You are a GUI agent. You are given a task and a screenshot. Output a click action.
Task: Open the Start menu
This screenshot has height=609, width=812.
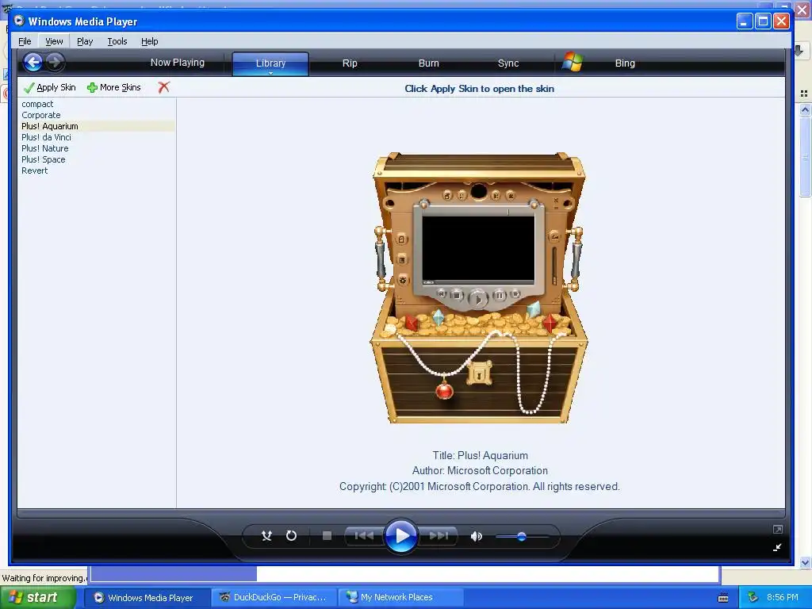[38, 598]
